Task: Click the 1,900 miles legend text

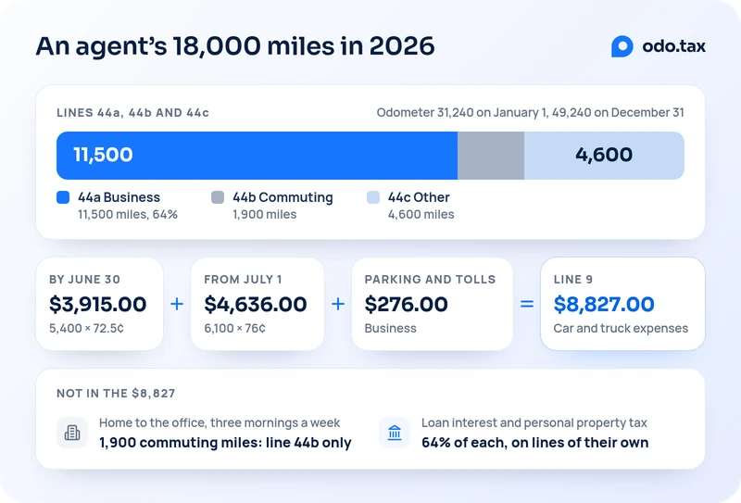Action: [265, 215]
